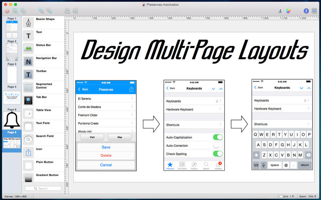
Task: Select the Page 1 thumbnail
Action: (12, 29)
